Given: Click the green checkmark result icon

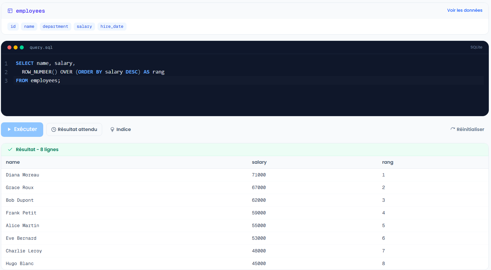Looking at the screenshot, I should [10, 150].
